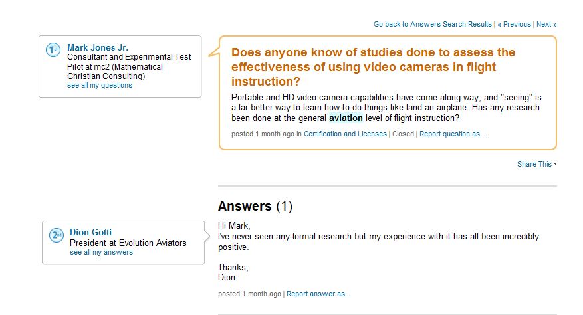The image size is (583, 315).
Task: Click Mark Jones job title text
Action: [129, 66]
